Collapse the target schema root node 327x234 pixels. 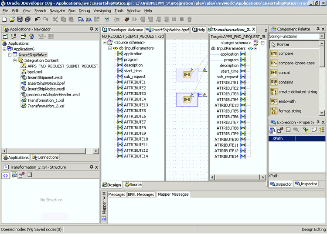point(263,43)
